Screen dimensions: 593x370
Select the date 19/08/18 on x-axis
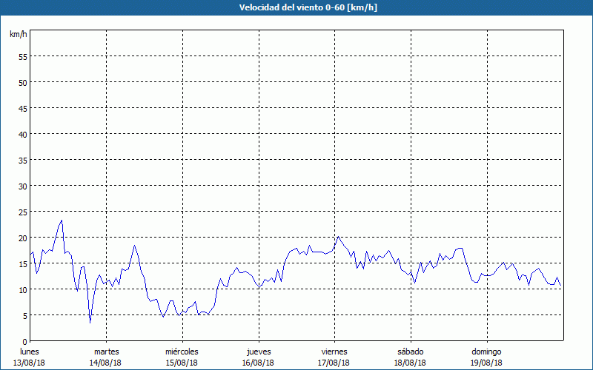[486, 363]
